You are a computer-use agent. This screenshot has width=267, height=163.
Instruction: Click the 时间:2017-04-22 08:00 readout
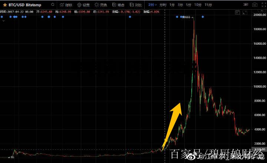[x=17, y=12]
